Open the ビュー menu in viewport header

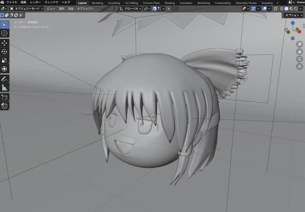51,9
